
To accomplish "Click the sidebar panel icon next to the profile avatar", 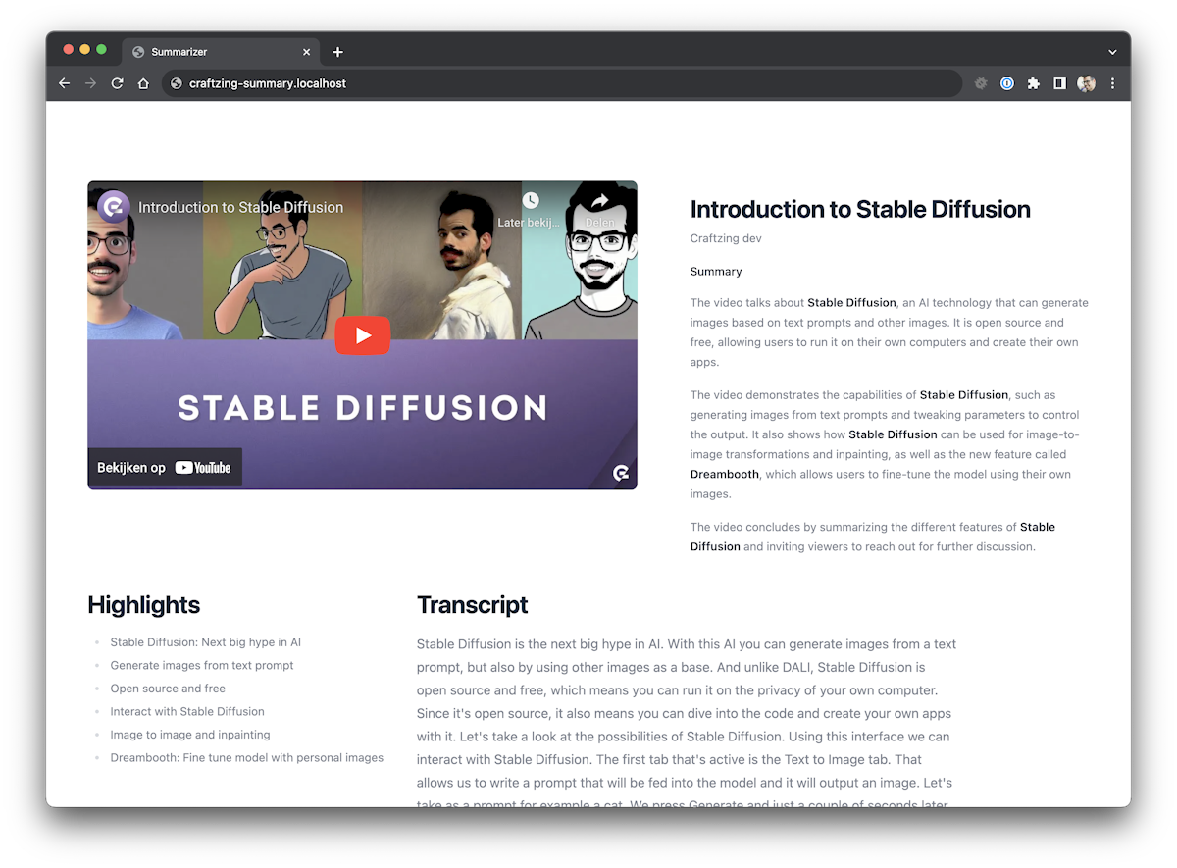I will click(1059, 83).
